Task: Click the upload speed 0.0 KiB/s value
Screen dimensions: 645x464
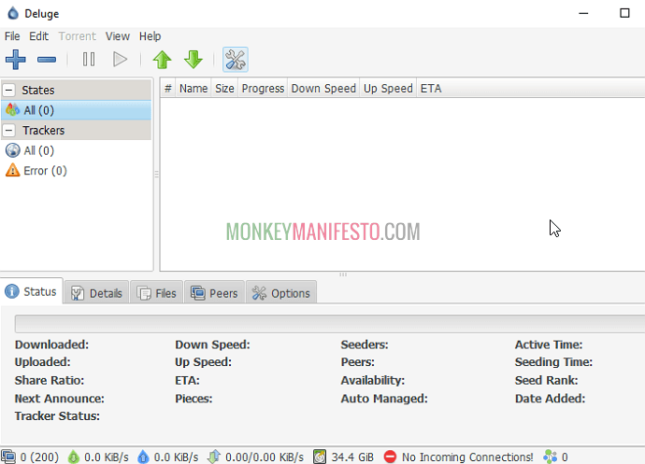Action: 176,457
